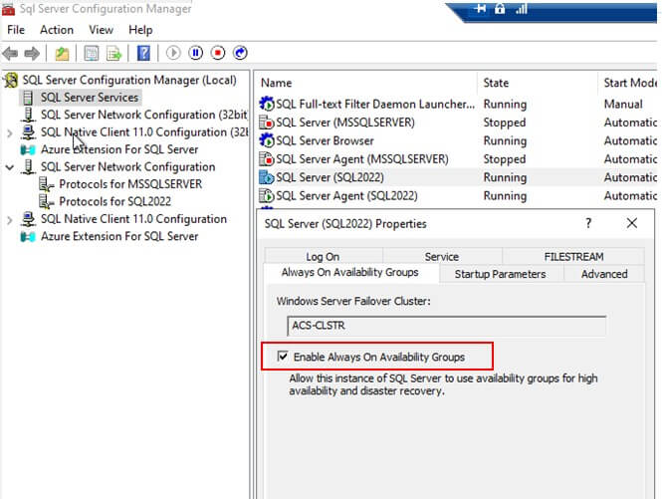Screen dimensions: 662x499
Task: Open the Action menu
Action: click(x=57, y=30)
